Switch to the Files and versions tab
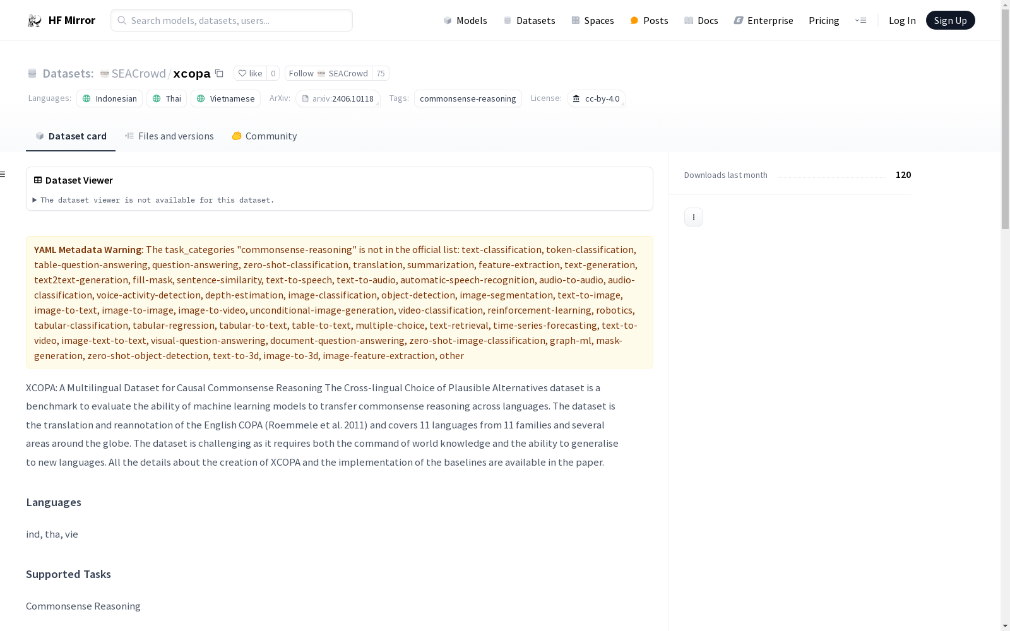Screen dimensions: 1010x631 [x=169, y=136]
